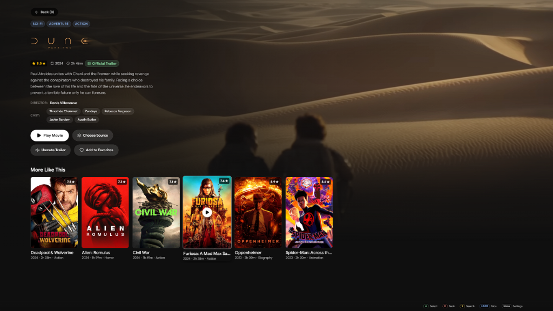Click the heart icon in Add to Favorites
553x311 pixels.
(x=82, y=150)
